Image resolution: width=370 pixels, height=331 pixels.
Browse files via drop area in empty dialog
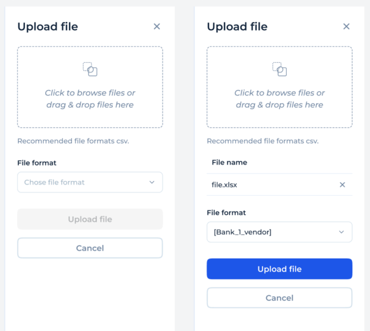90,98
